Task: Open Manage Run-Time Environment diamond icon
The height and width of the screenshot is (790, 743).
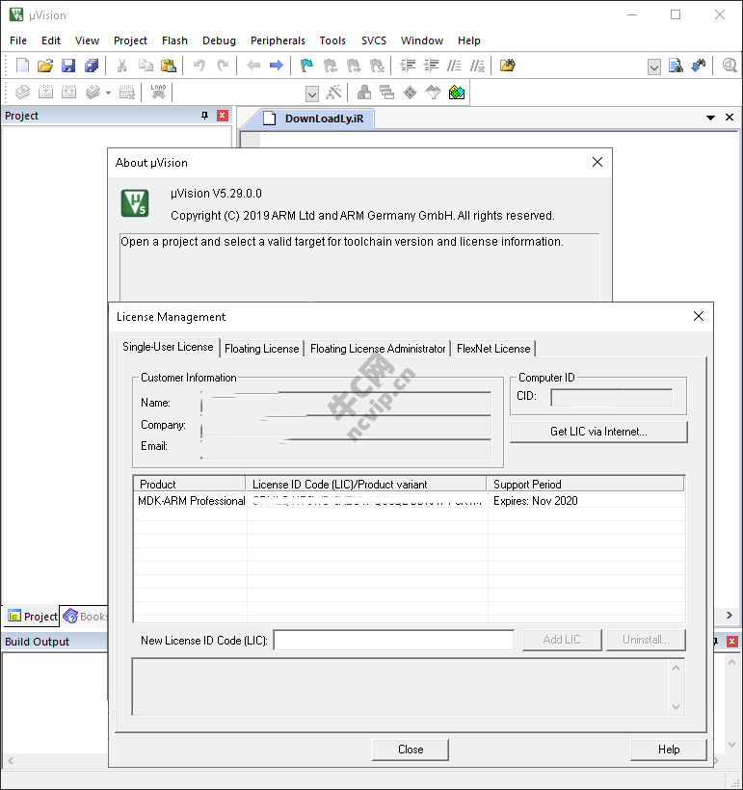Action: (411, 92)
